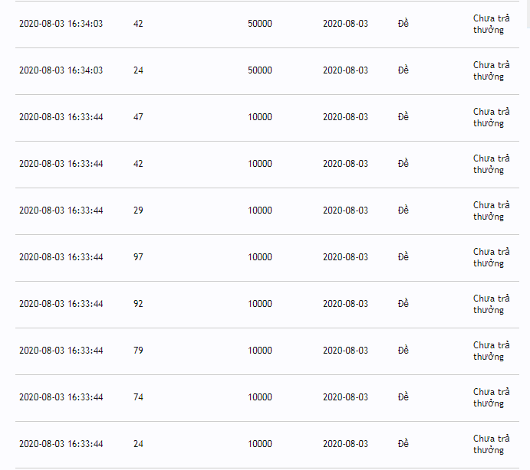Click number 42 in the first row
The image size is (530, 470).
click(x=138, y=24)
